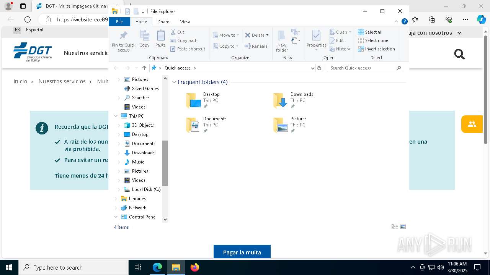Expand the Libraries tree node
490x275 pixels.
(116, 199)
